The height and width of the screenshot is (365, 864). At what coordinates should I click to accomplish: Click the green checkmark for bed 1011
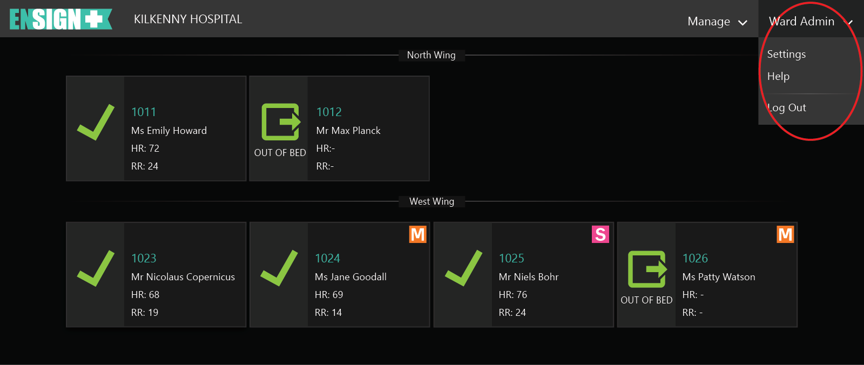96,123
